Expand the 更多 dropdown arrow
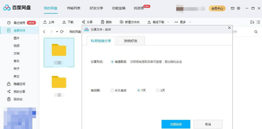262x129 pixels. [190, 22]
